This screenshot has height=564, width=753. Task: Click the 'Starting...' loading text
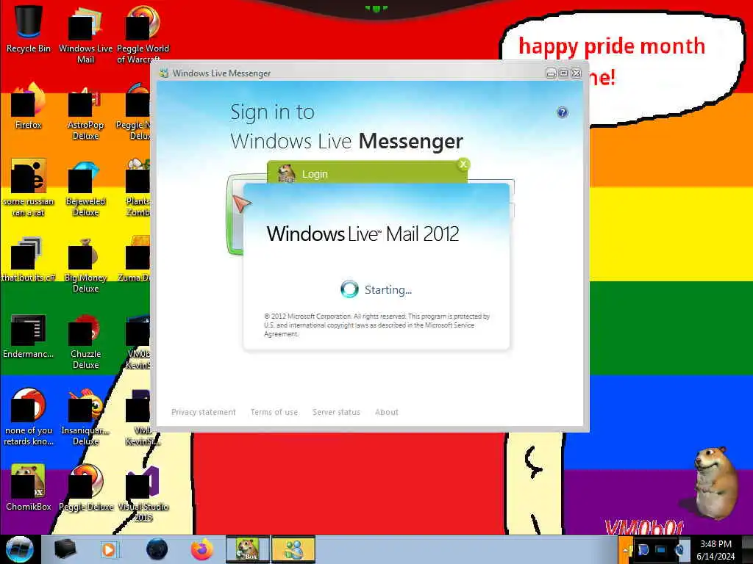pos(388,289)
